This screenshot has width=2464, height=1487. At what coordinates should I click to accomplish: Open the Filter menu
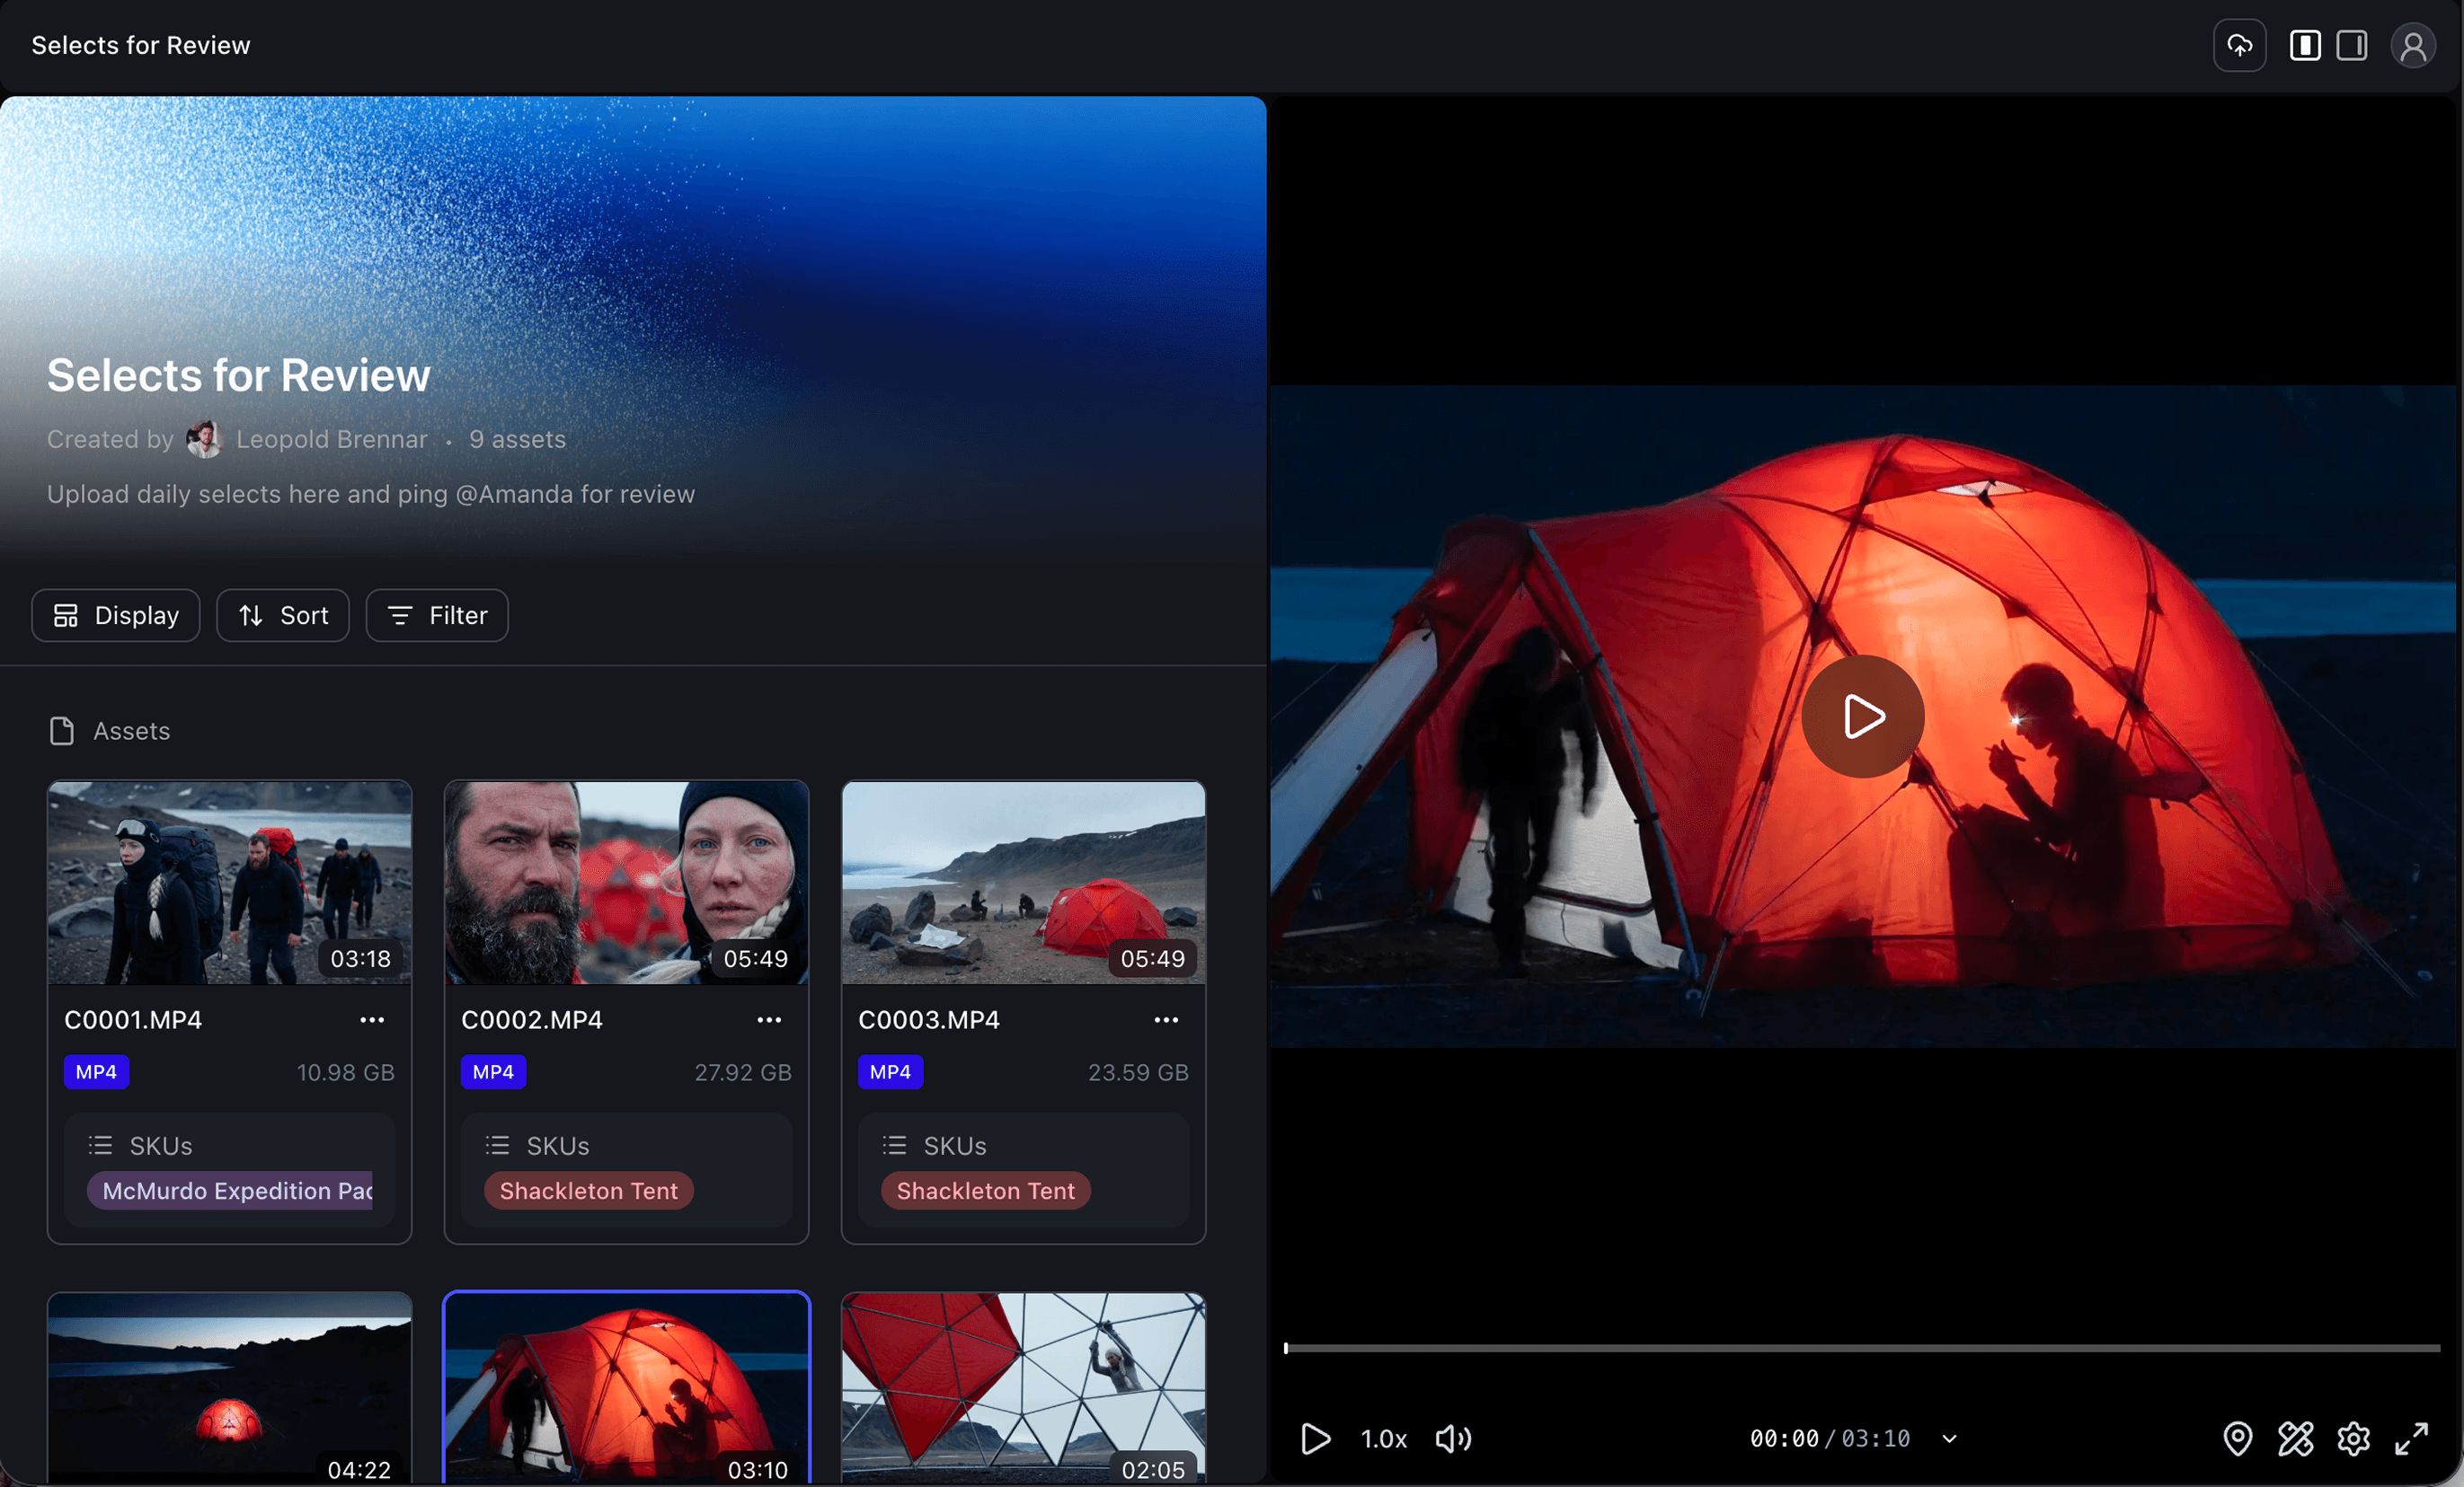(x=437, y=616)
